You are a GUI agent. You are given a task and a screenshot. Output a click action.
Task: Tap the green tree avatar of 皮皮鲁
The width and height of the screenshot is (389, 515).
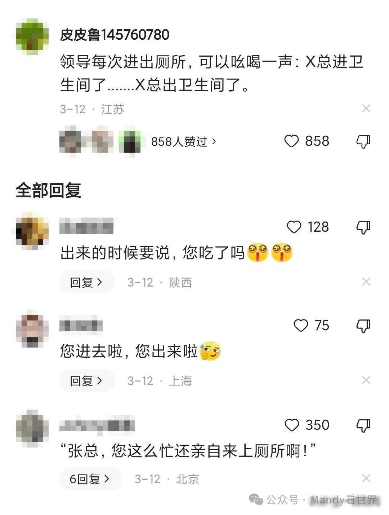pos(32,36)
